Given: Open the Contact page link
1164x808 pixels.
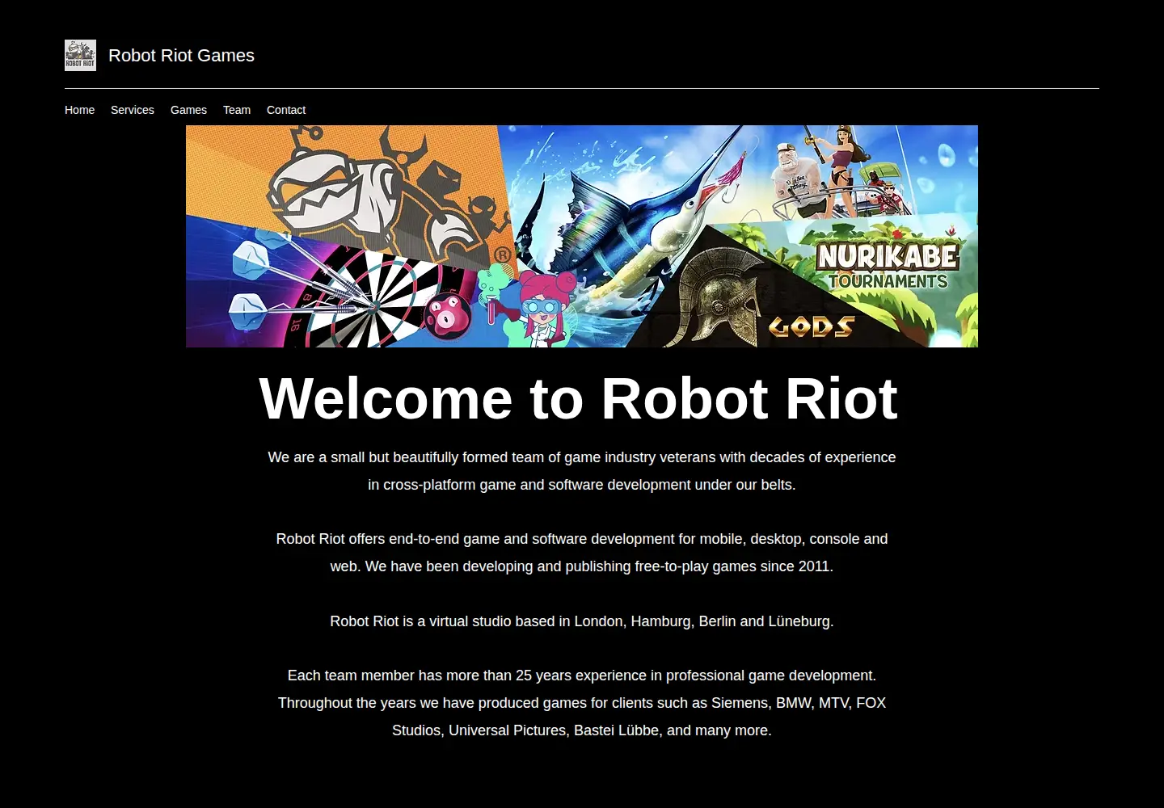Looking at the screenshot, I should pos(286,110).
